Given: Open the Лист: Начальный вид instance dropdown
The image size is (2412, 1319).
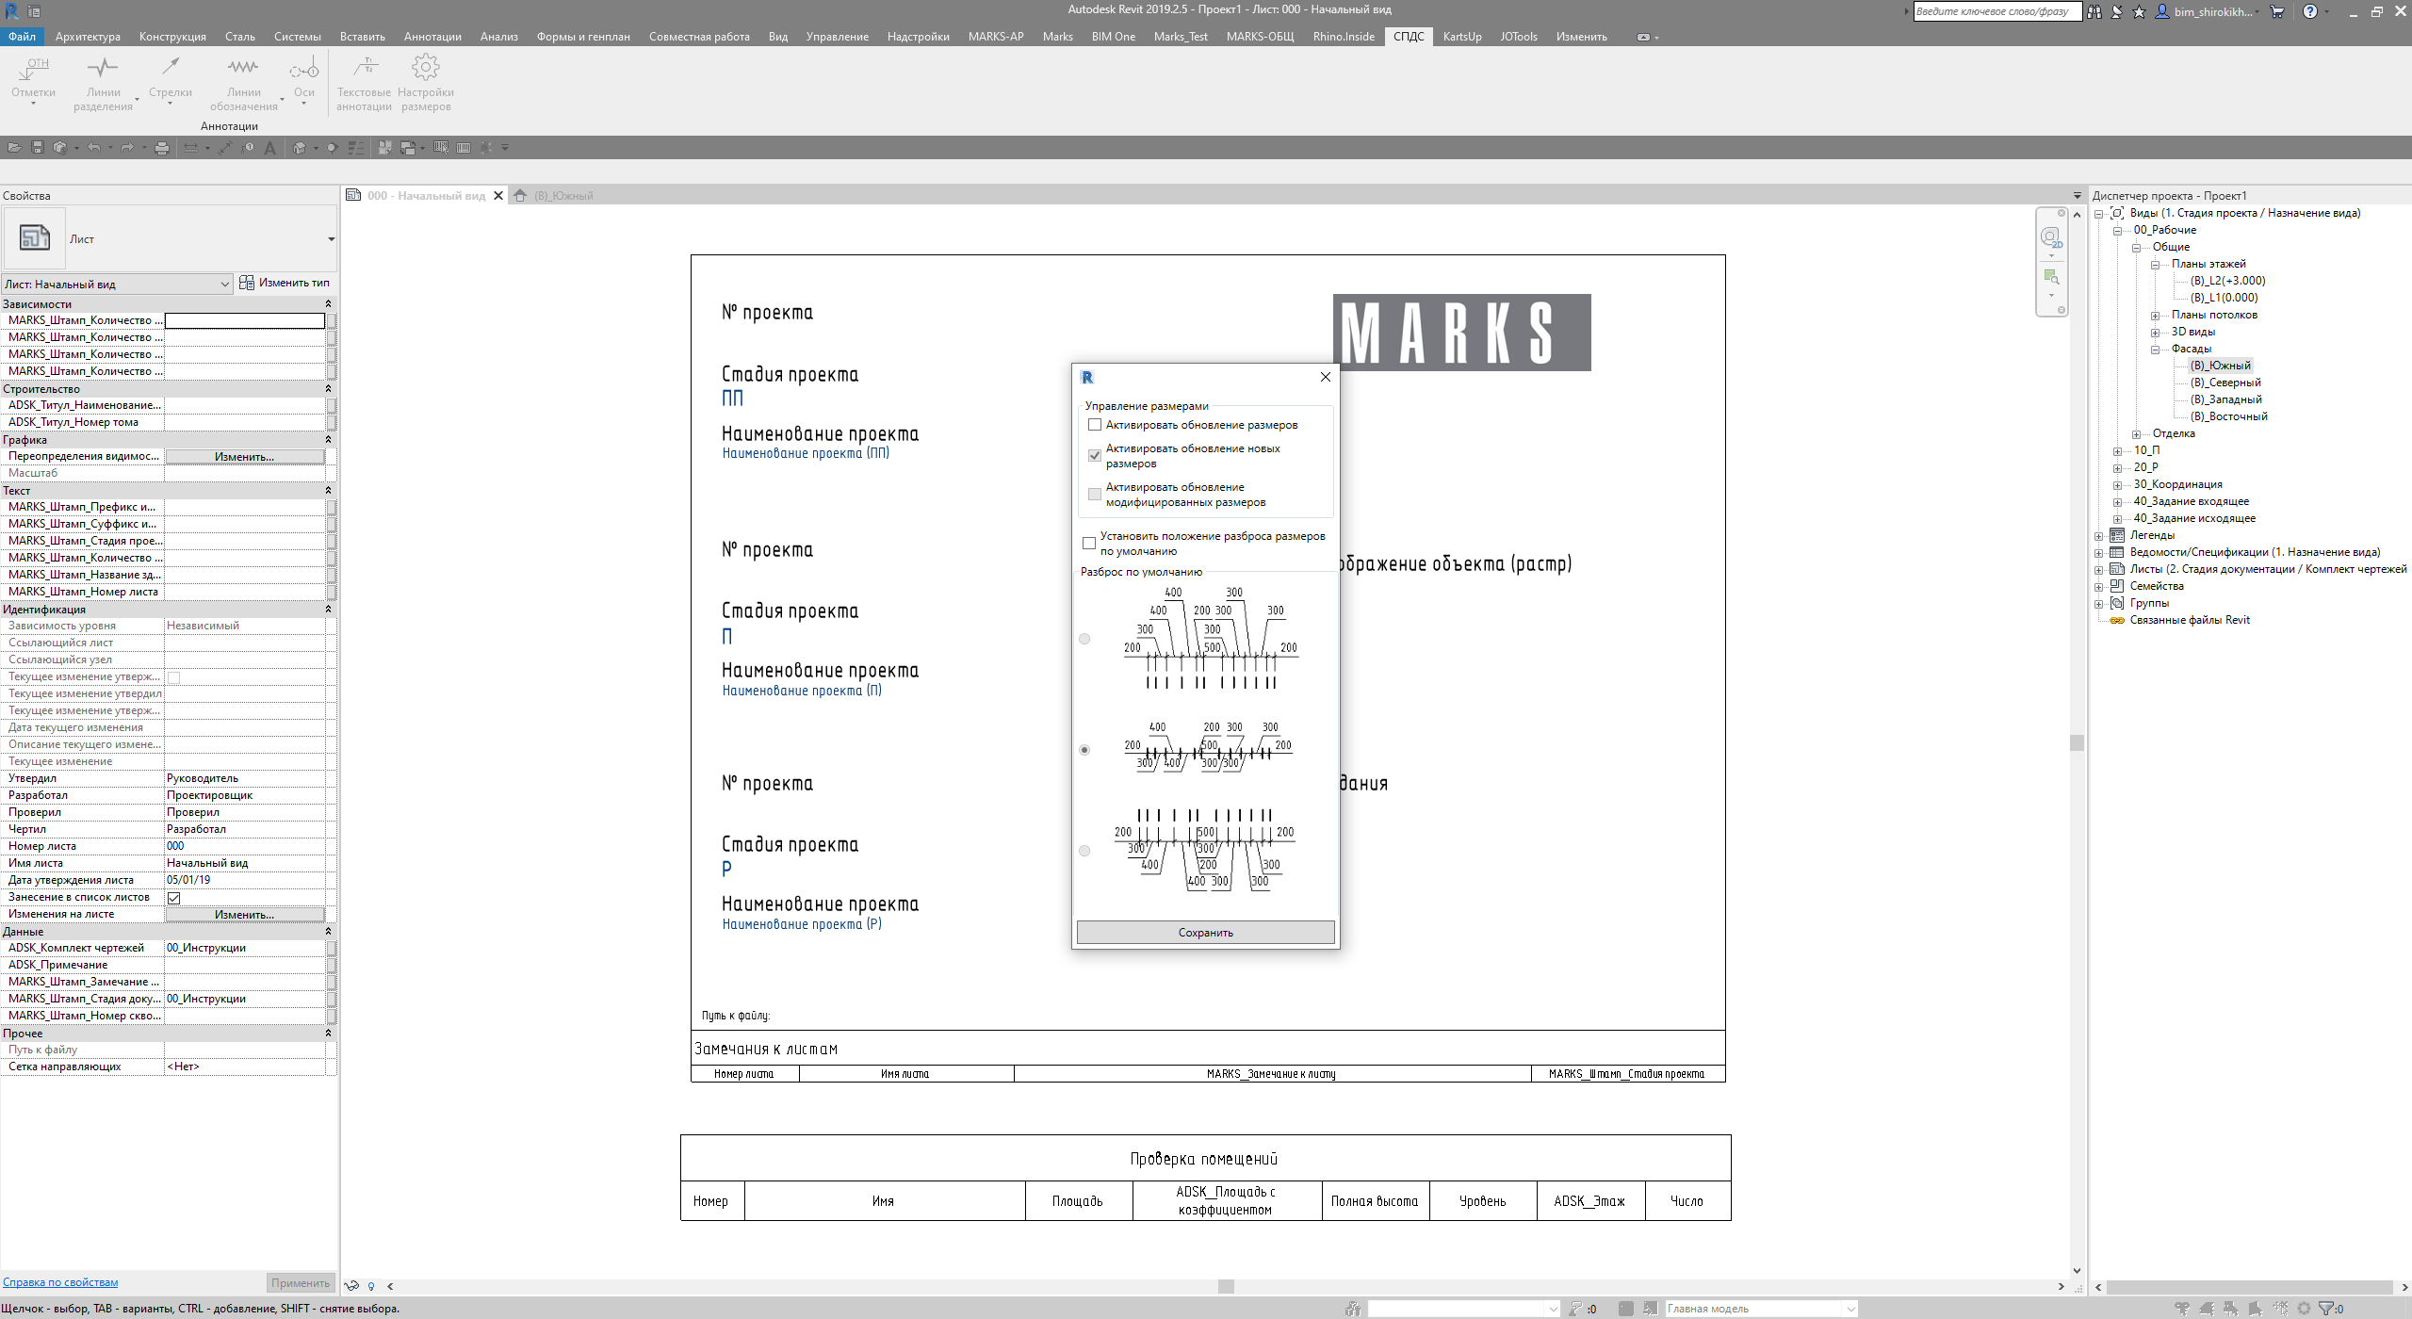Looking at the screenshot, I should [117, 284].
